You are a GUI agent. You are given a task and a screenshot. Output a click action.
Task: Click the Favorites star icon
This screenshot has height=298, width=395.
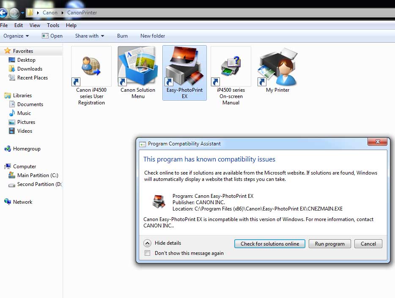click(x=8, y=51)
